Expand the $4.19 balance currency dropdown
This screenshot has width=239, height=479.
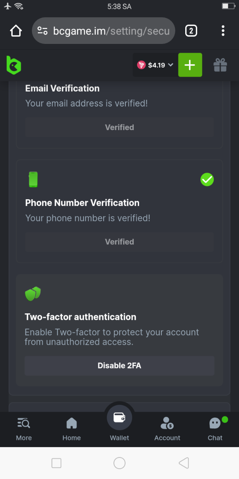tap(155, 65)
